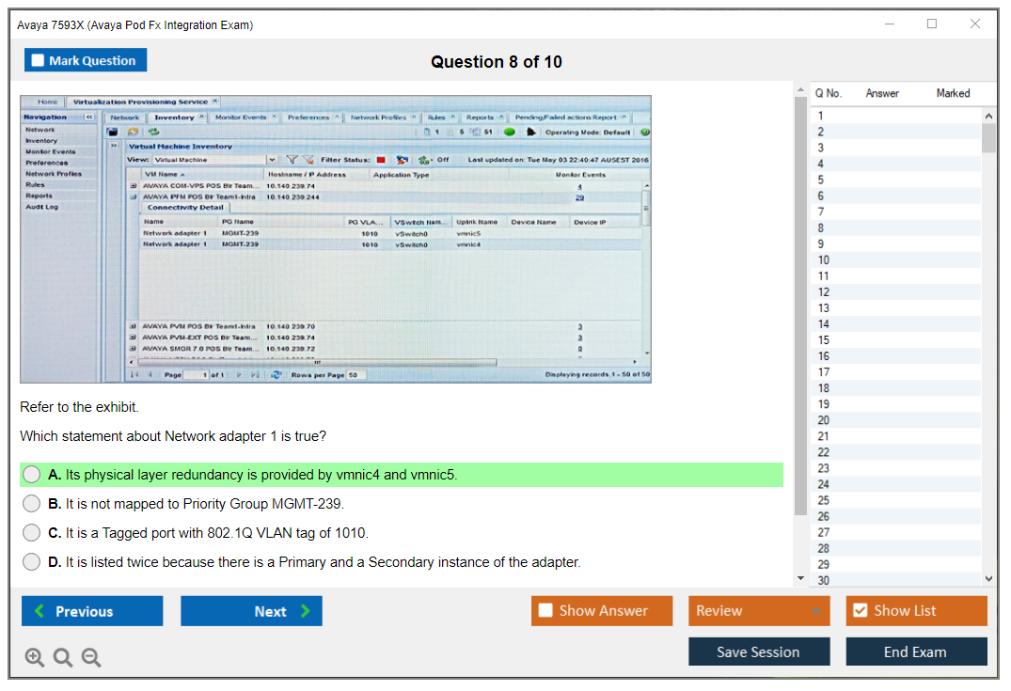Click the zoom in magnifier icon
The height and width of the screenshot is (691, 1011).
pyautogui.click(x=35, y=658)
